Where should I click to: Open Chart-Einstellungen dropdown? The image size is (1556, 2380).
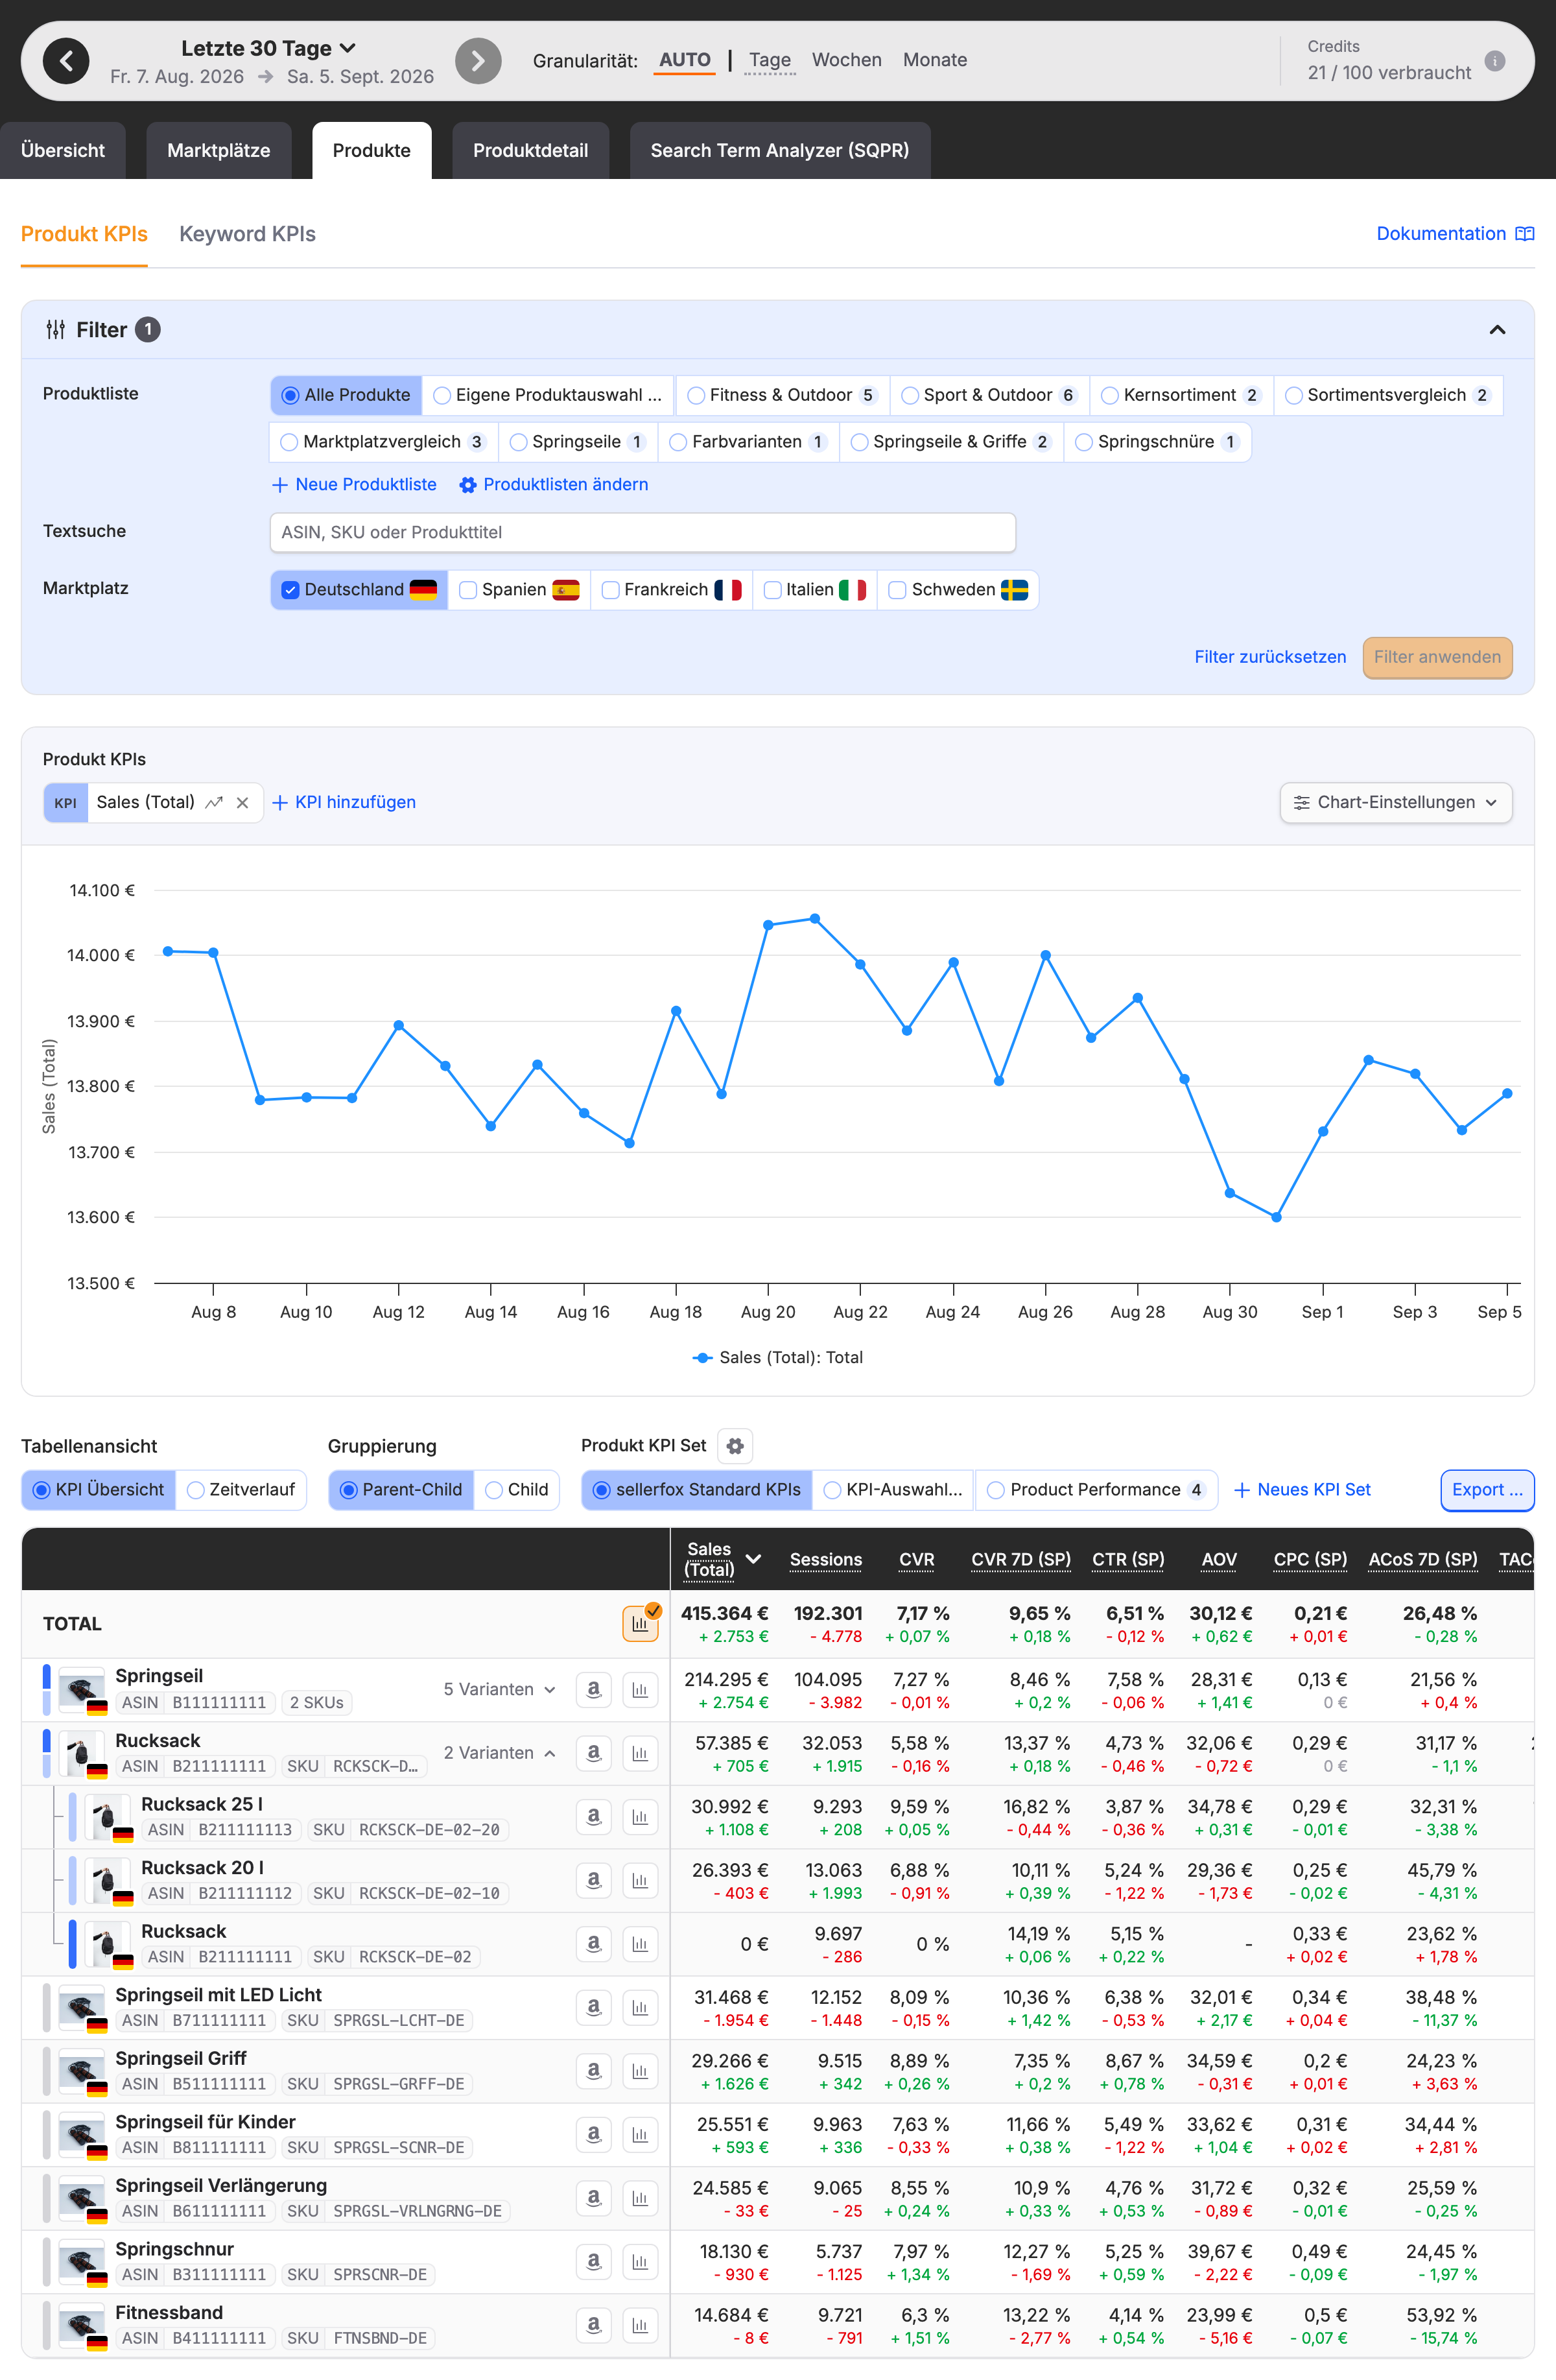tap(1396, 803)
